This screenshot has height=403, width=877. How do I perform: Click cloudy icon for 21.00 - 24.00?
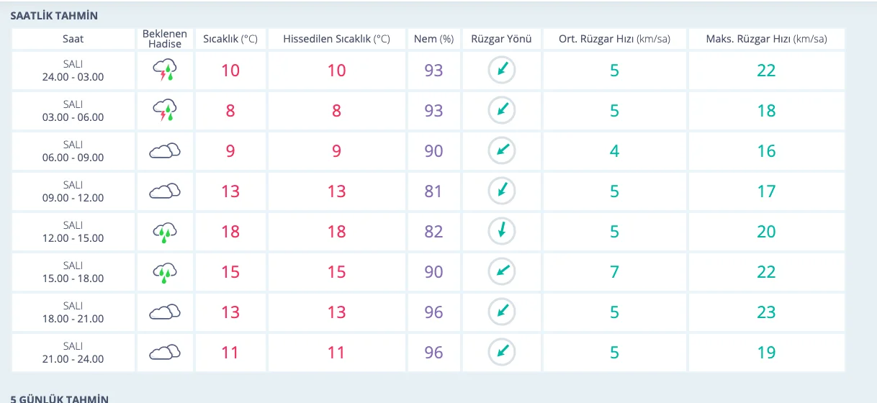coord(164,352)
